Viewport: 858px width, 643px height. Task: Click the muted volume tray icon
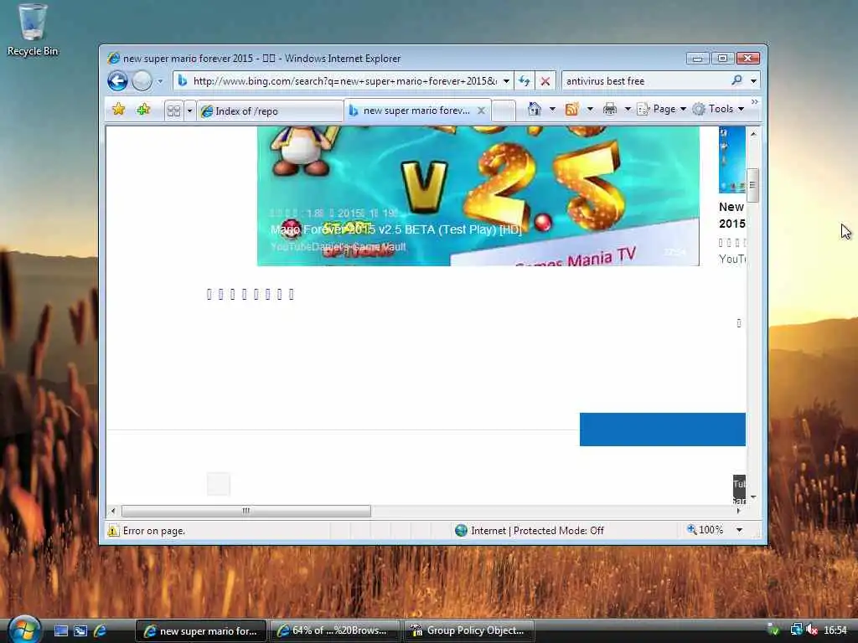tap(812, 630)
